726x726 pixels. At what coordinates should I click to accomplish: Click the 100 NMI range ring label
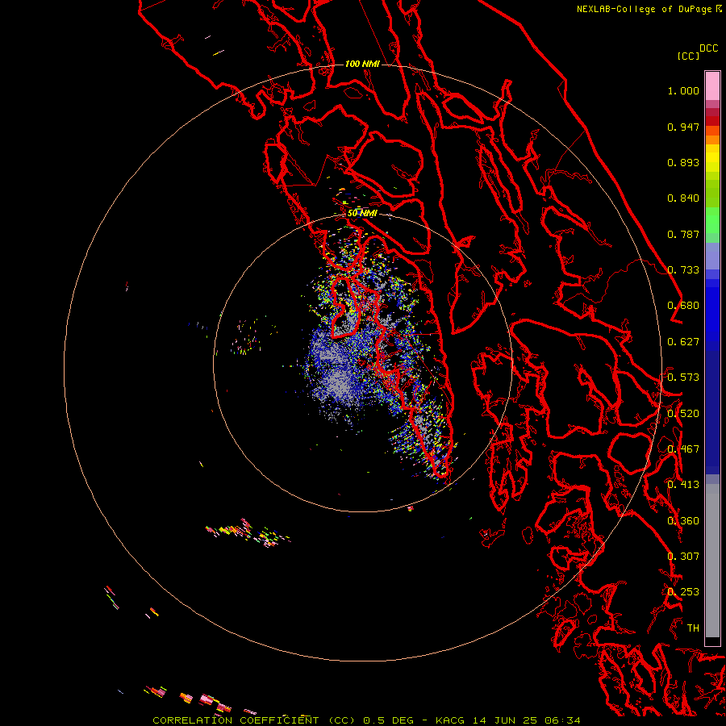(362, 64)
